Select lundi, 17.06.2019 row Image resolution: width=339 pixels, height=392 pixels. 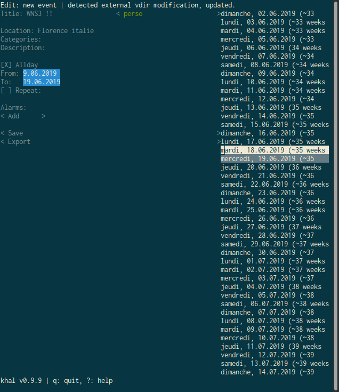point(275,142)
